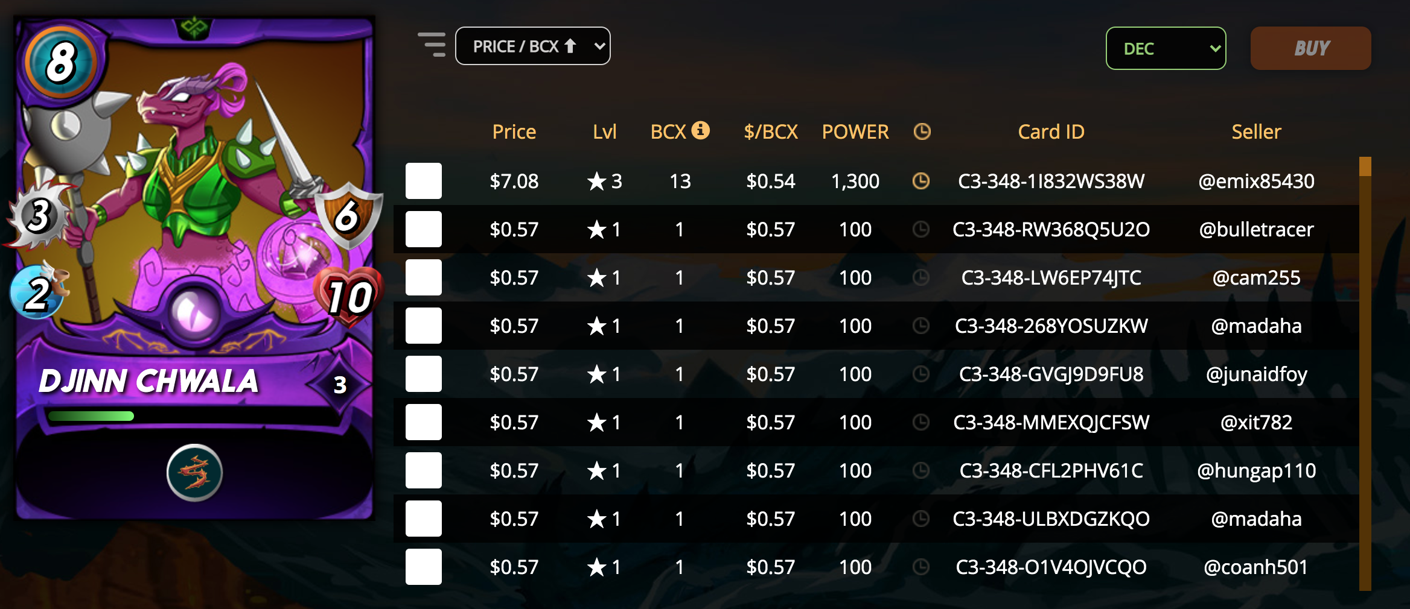Click the clock icon on emix85430 row

[x=920, y=181]
